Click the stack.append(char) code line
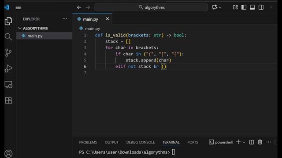The width and height of the screenshot is (282, 158). (148, 60)
